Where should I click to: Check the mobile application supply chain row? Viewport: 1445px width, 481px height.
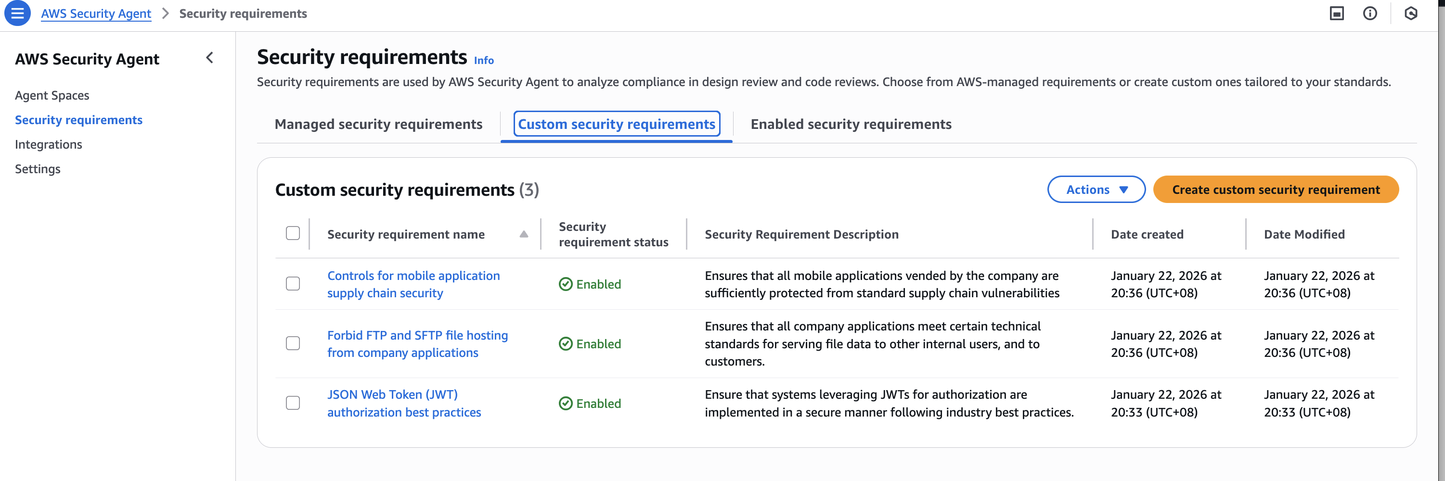tap(293, 284)
